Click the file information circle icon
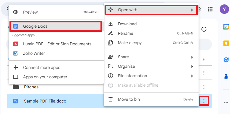 [111, 76]
